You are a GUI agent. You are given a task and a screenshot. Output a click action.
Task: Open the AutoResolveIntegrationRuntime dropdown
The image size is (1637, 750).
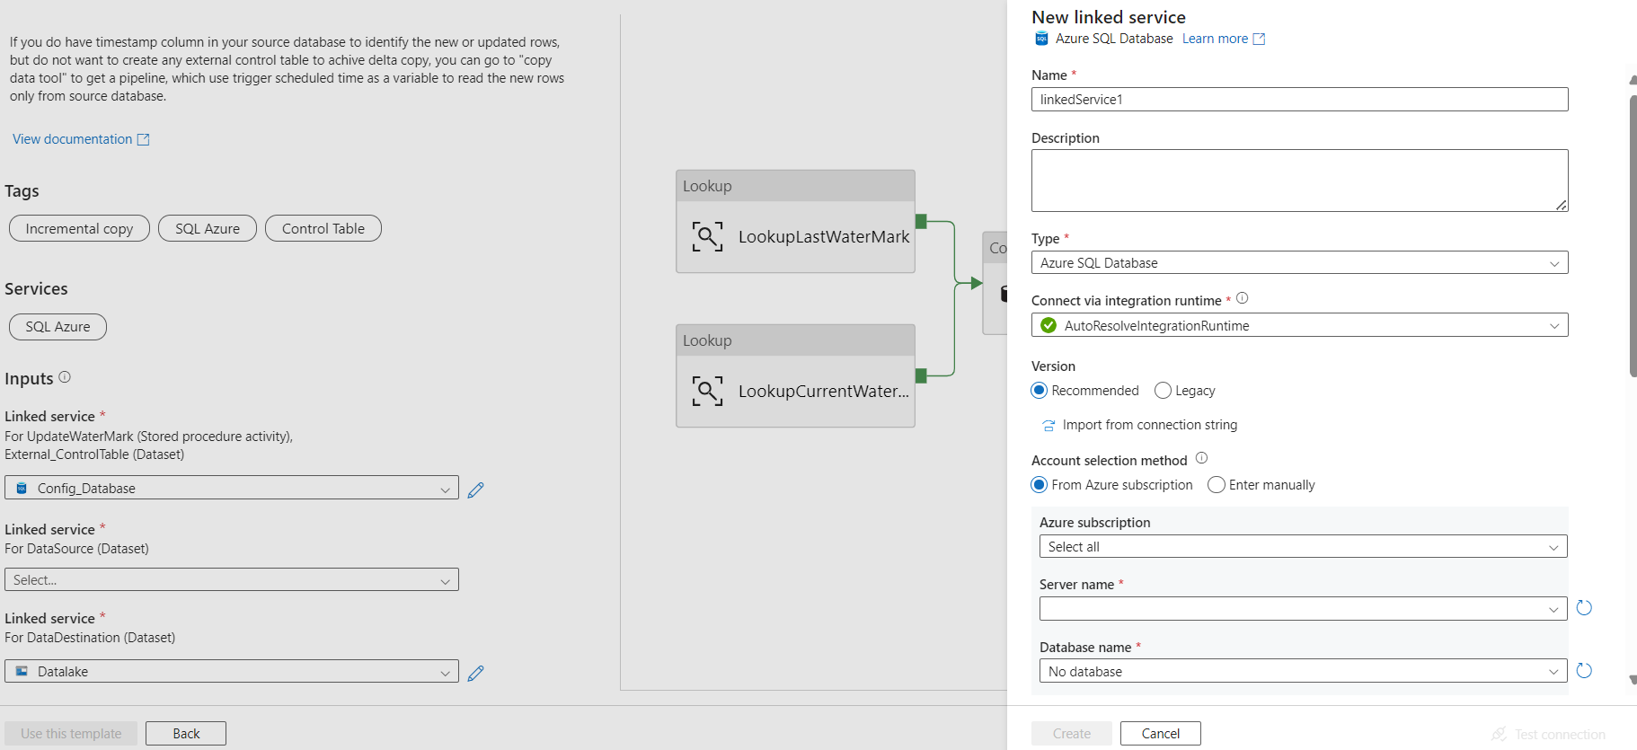1299,325
